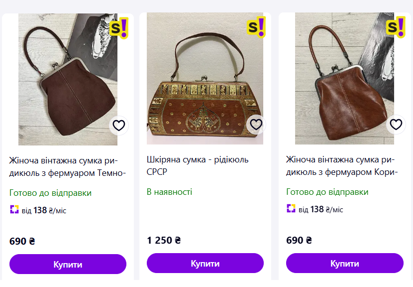Open Шкіряна сумка - рідікюль СРСР title
This screenshot has width=413, height=287.
click(x=198, y=165)
